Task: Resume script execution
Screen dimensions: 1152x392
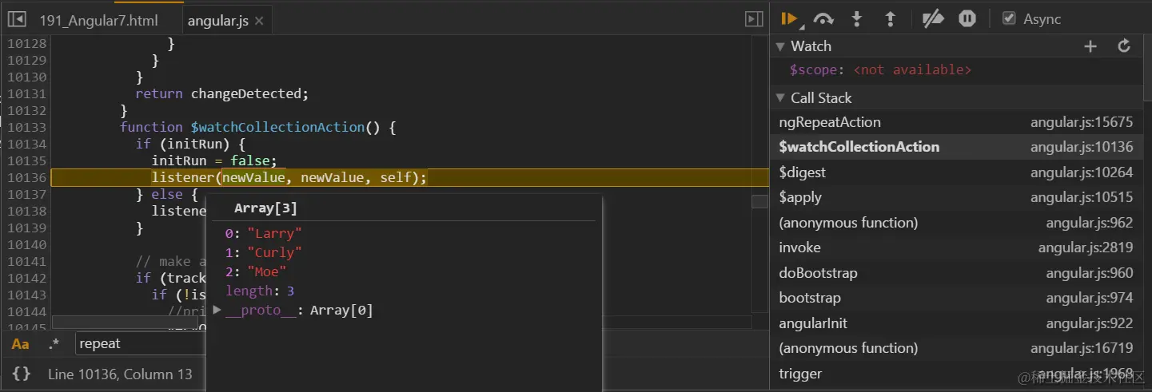Action: pos(791,19)
